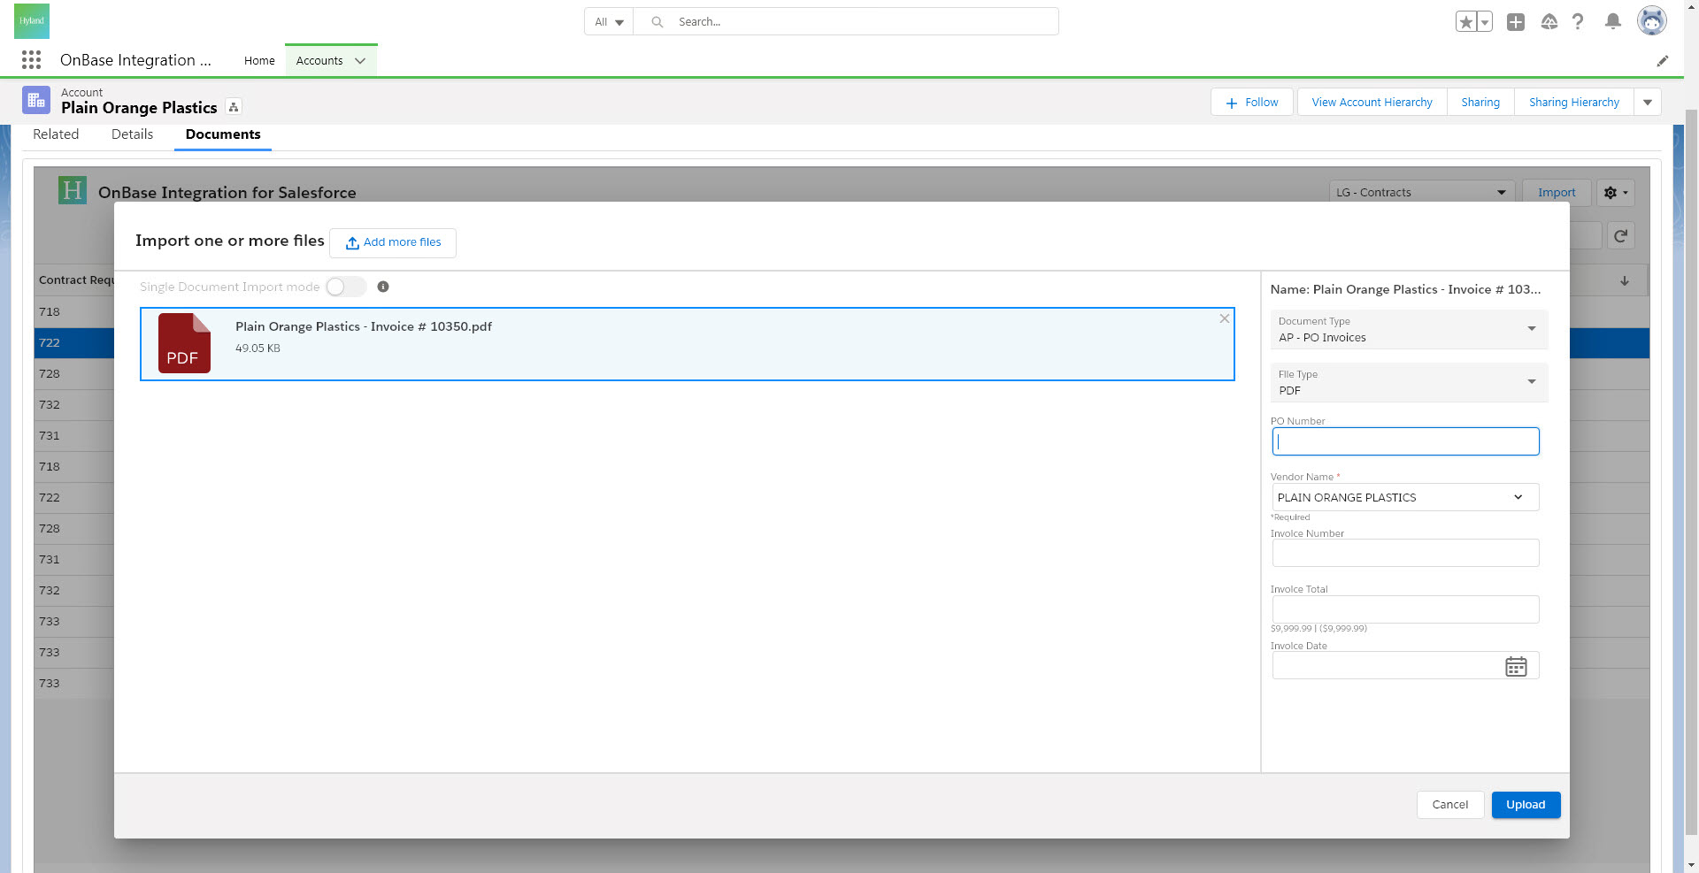Click the Import button
This screenshot has width=1699, height=873.
[x=1557, y=193]
